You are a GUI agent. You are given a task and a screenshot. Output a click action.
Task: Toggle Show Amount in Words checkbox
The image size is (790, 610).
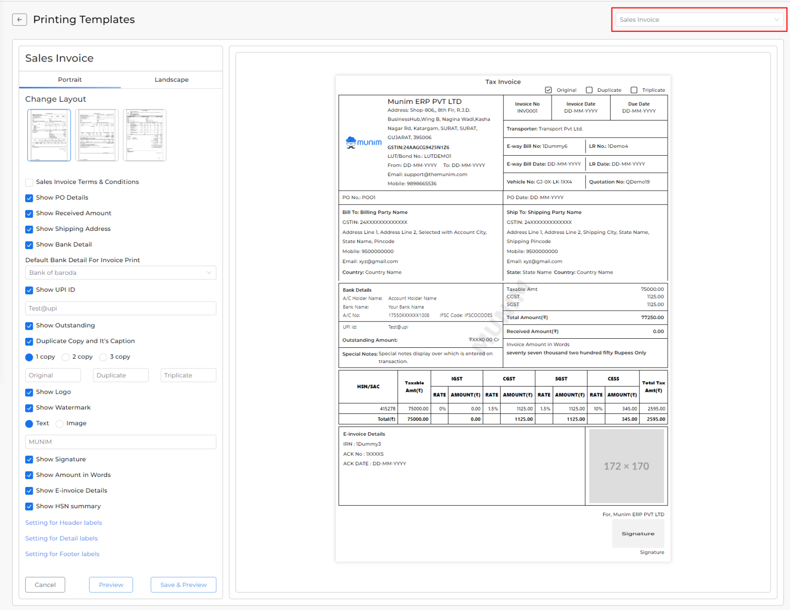click(29, 475)
